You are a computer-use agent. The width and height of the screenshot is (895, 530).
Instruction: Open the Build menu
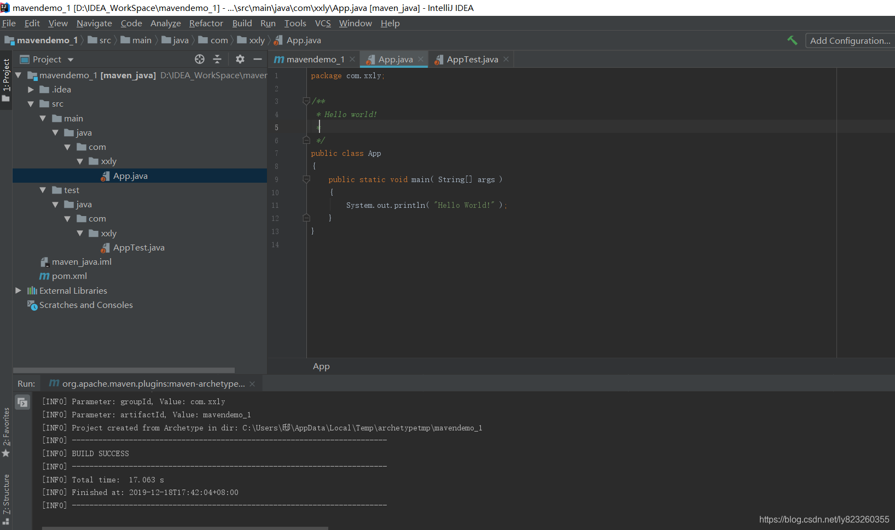(242, 23)
